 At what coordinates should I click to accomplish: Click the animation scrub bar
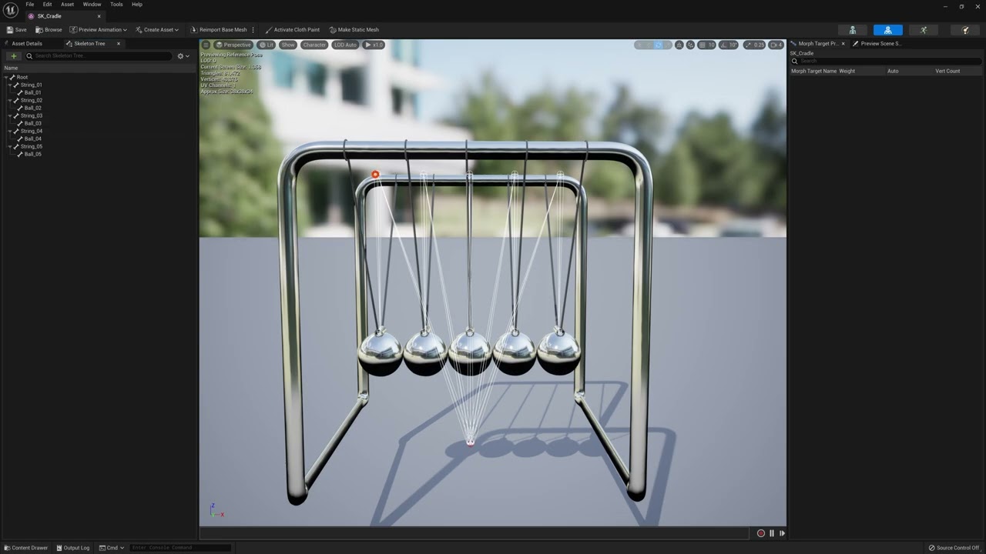pos(475,533)
